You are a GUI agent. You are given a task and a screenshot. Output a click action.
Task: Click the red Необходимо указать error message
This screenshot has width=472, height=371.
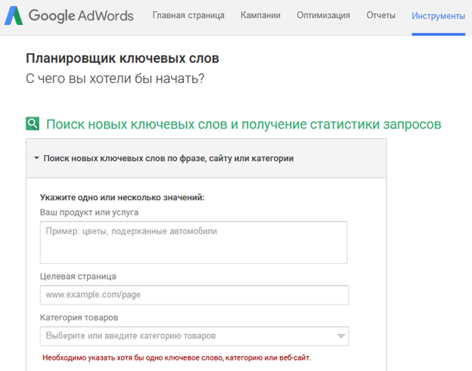point(177,357)
